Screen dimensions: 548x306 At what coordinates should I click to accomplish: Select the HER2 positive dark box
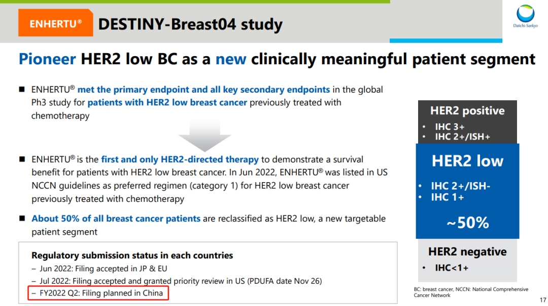(467, 122)
